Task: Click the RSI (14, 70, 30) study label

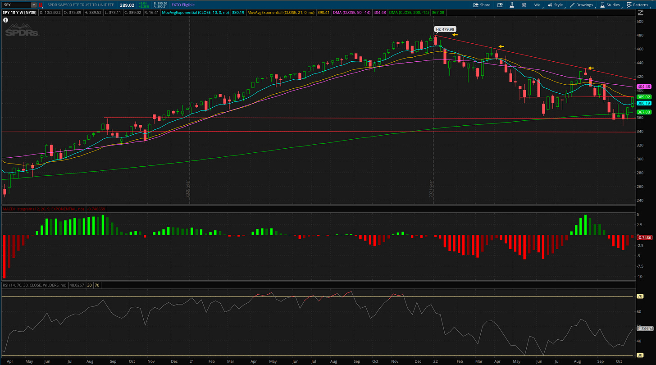Action: pos(34,285)
